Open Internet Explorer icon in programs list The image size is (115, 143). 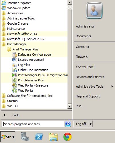click(4, 3)
